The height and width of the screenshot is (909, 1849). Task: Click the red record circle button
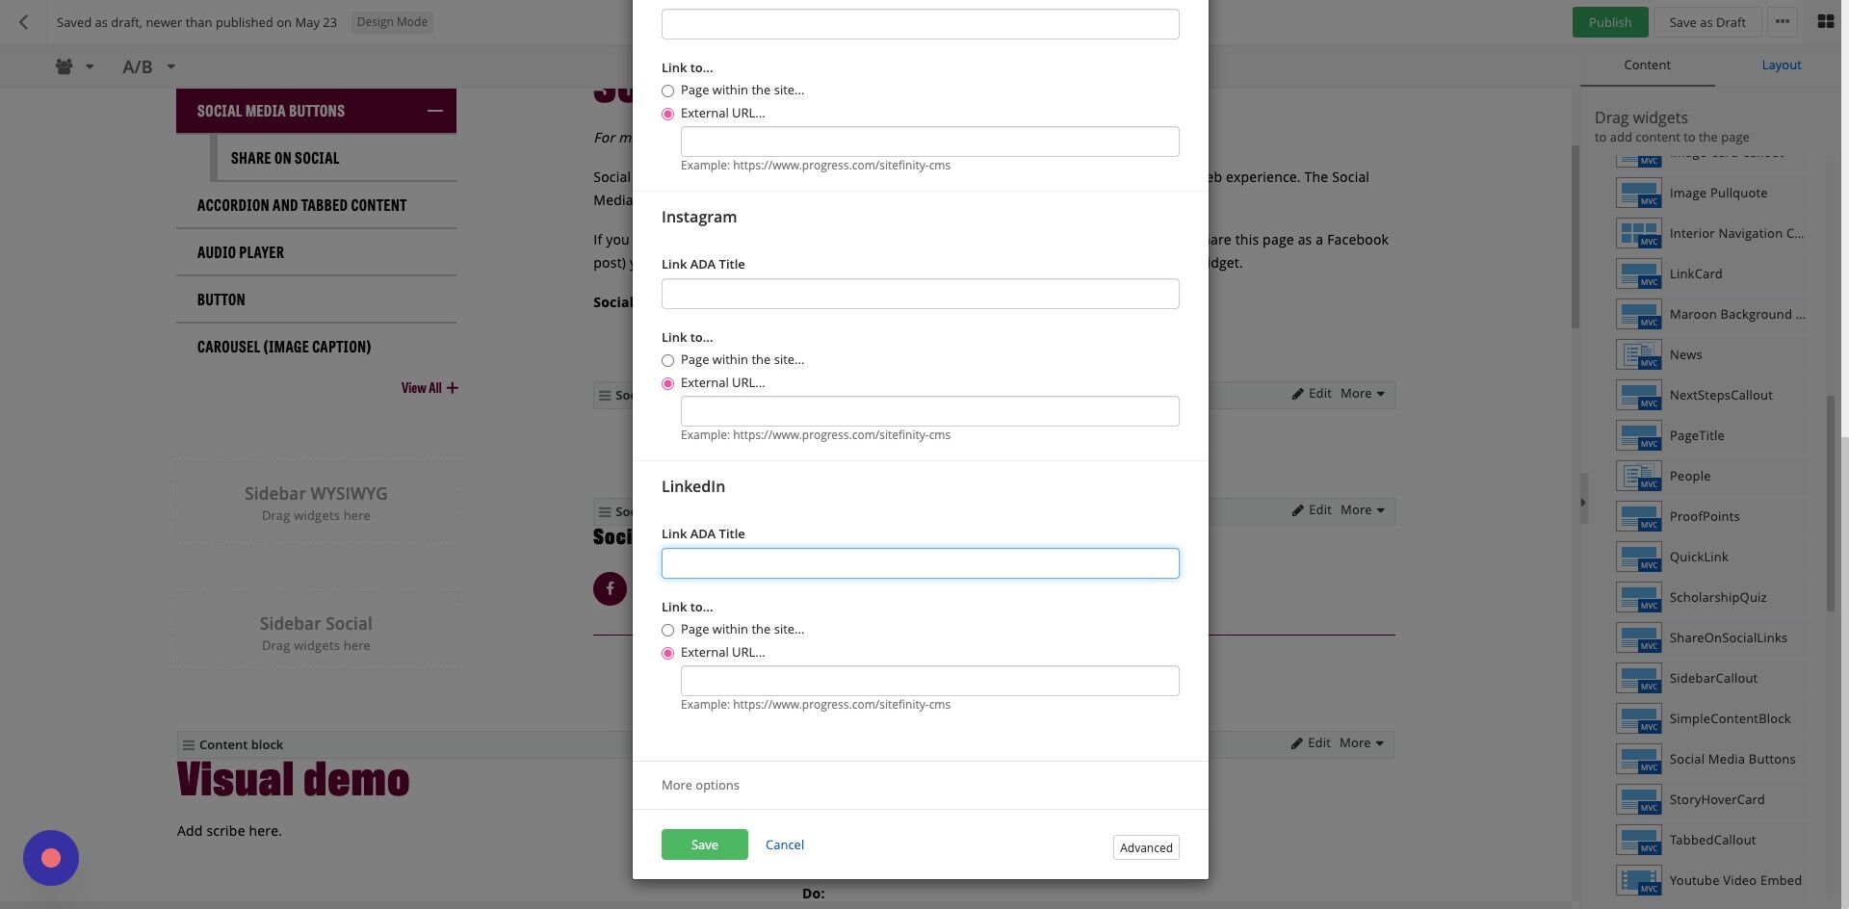pos(51,858)
